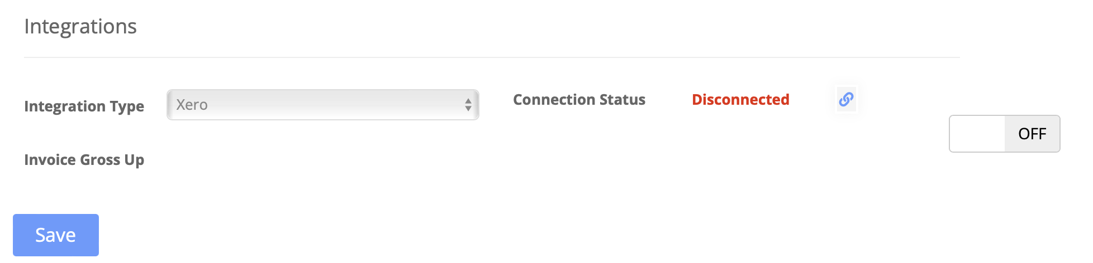This screenshot has height=263, width=1093.
Task: Click the Integration Type label
Action: (84, 106)
